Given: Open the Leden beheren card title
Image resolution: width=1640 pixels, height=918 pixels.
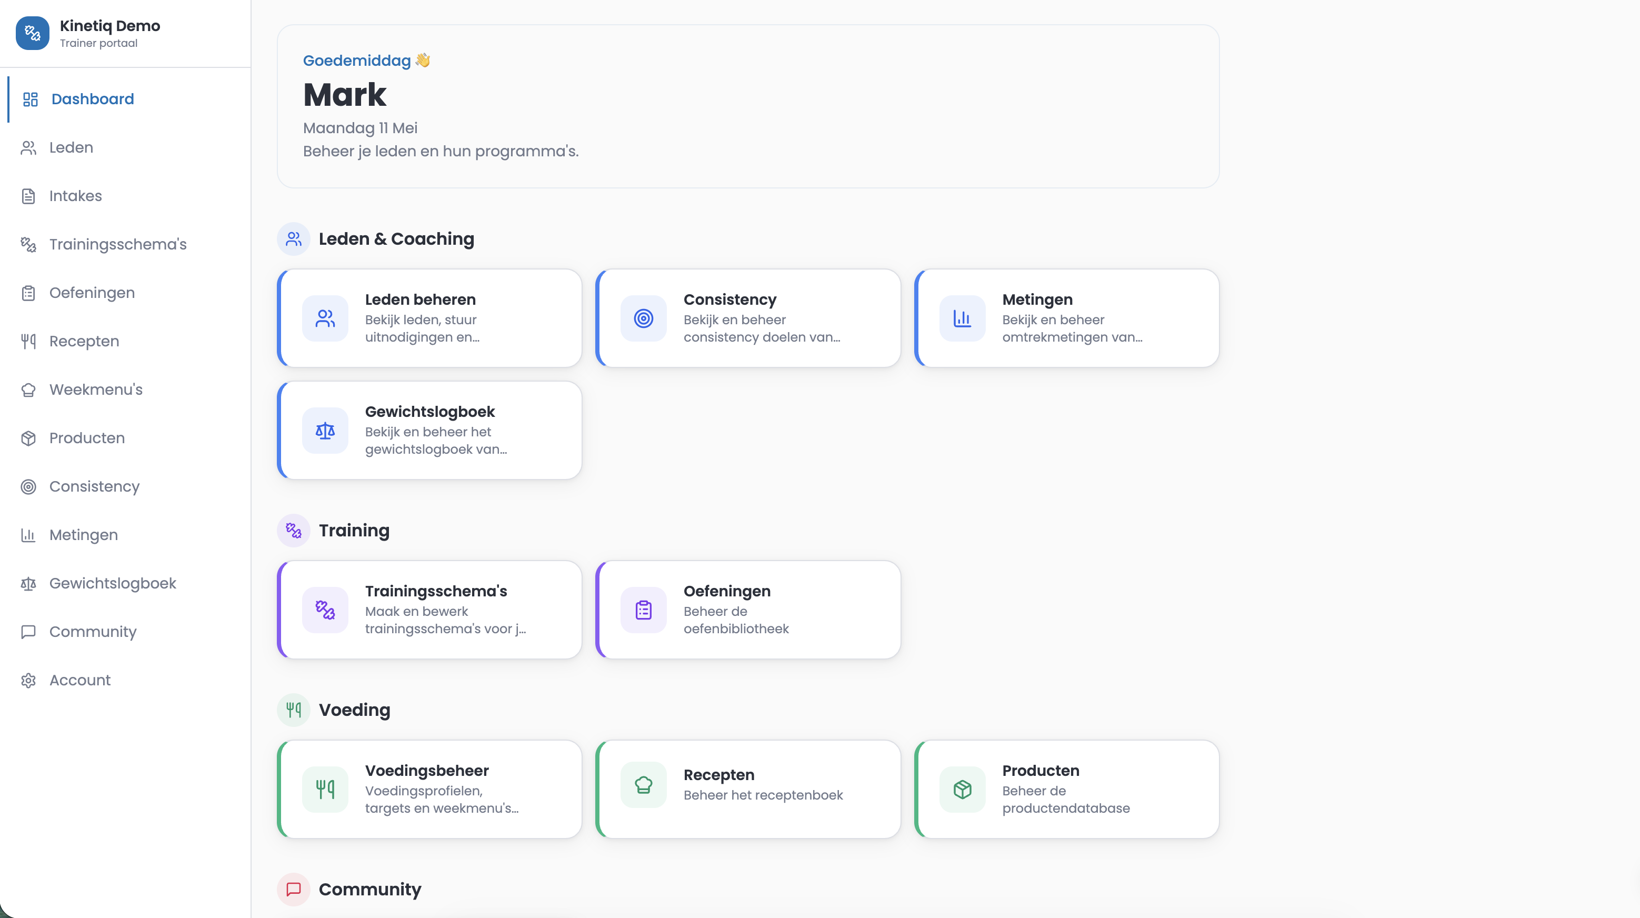Looking at the screenshot, I should pos(420,299).
